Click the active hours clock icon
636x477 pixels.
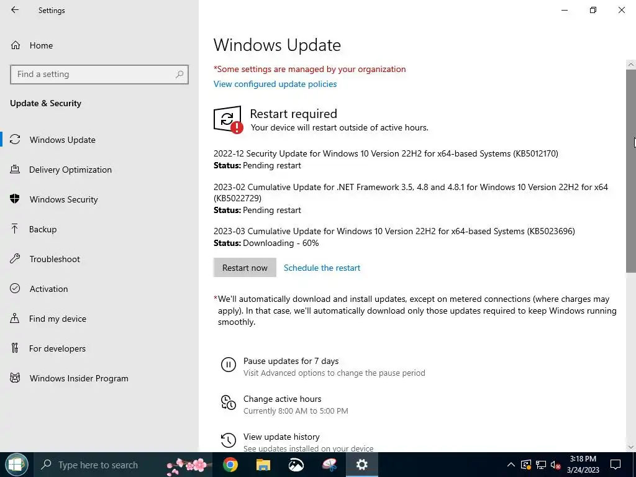coord(229,402)
